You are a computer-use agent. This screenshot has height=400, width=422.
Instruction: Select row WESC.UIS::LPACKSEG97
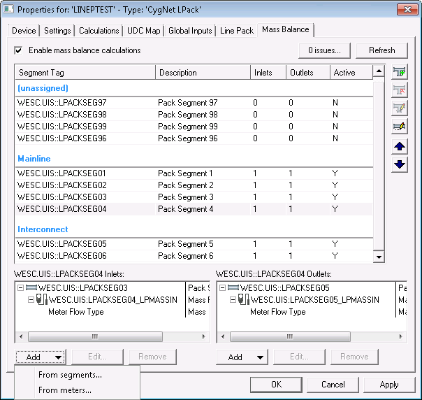tap(194, 103)
